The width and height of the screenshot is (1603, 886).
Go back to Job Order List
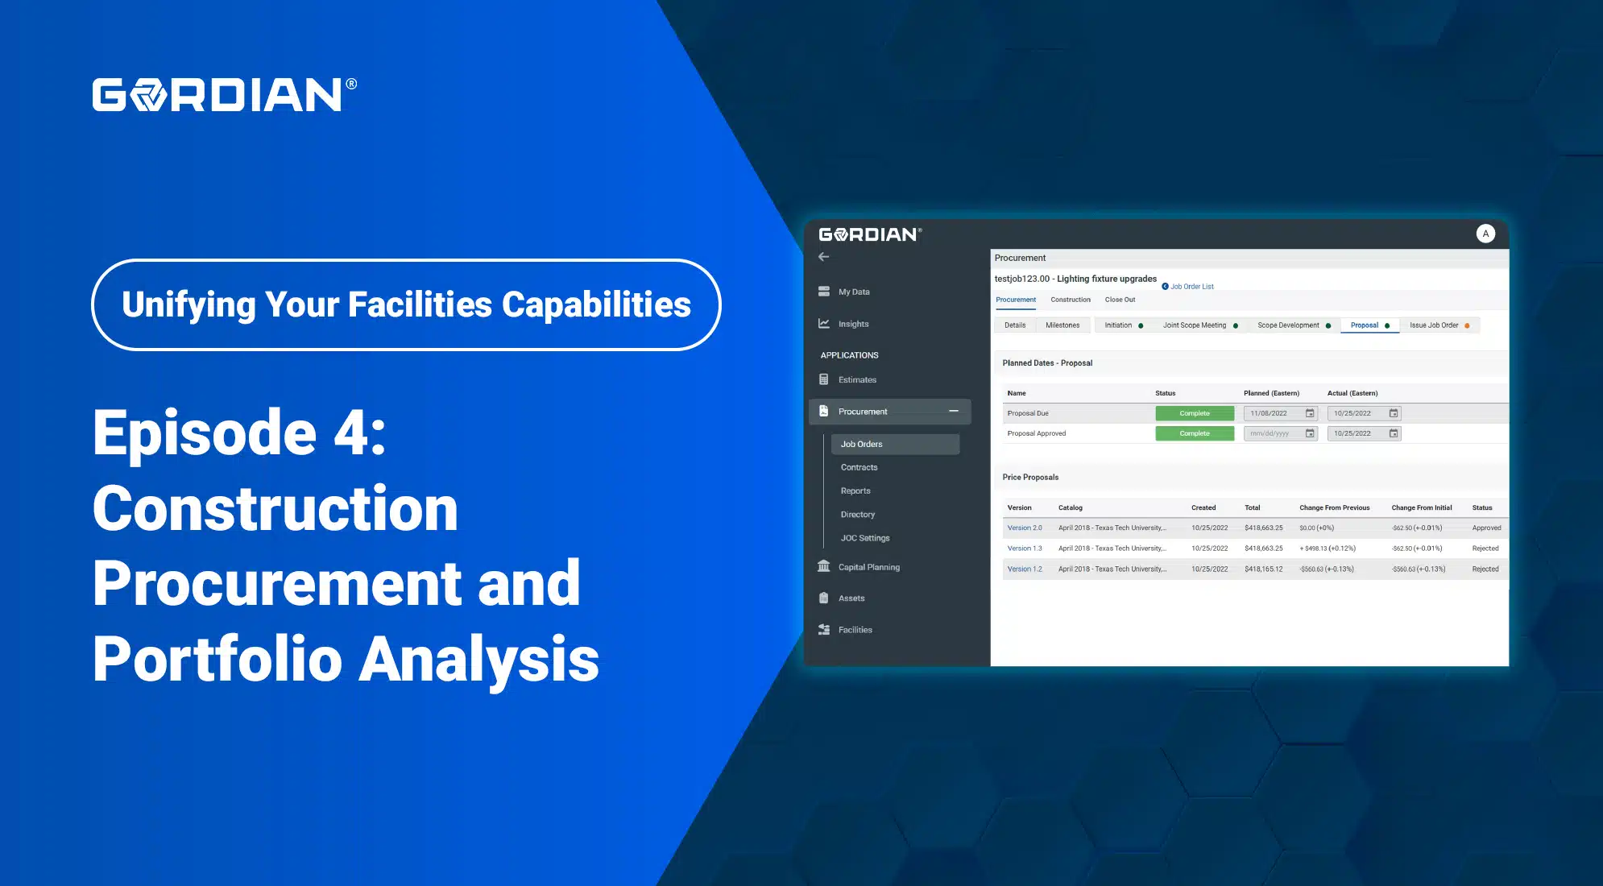[x=1187, y=287]
